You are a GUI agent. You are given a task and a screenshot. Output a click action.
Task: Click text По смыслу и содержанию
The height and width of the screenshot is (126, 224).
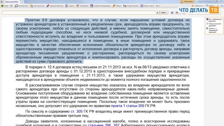click(x=48, y=111)
